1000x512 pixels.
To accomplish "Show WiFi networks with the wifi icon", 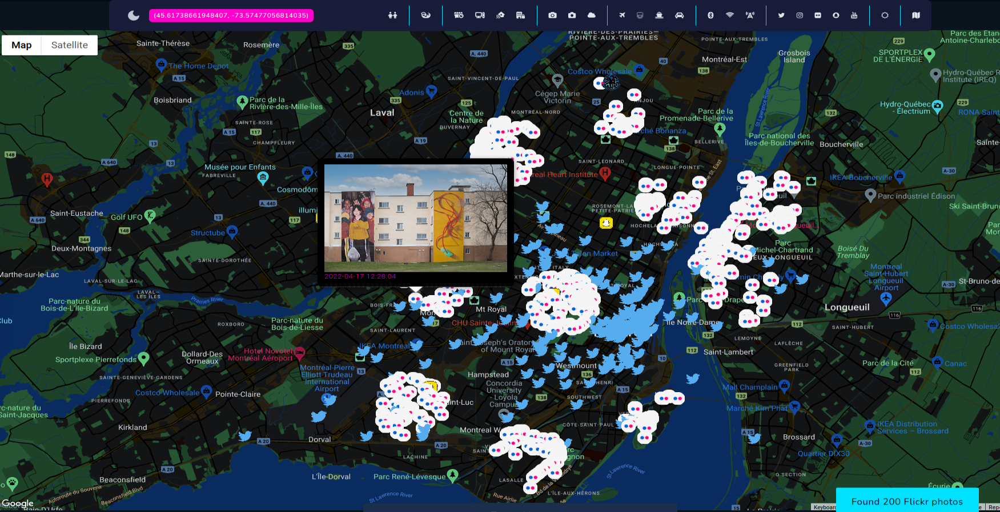I will [730, 15].
